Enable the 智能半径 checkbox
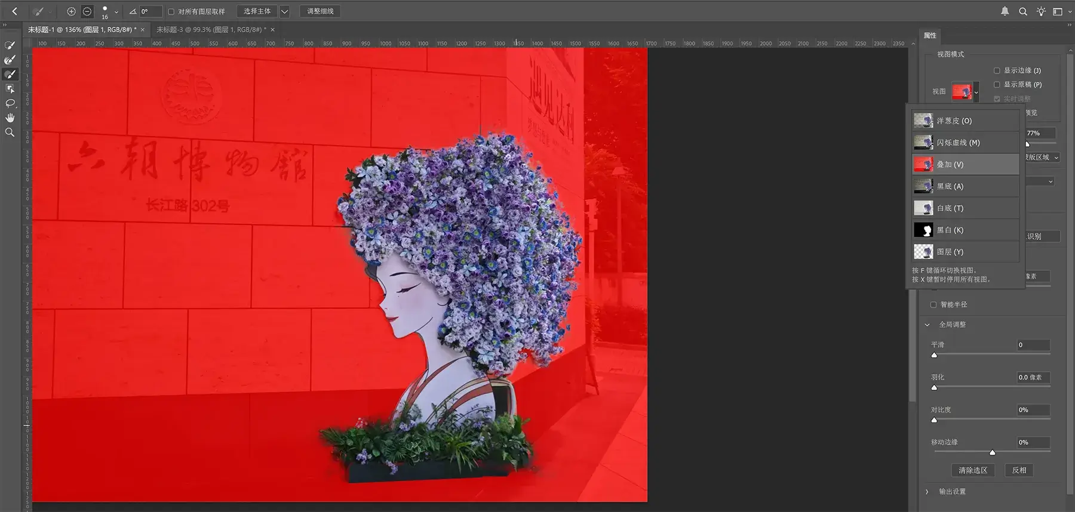 [933, 305]
